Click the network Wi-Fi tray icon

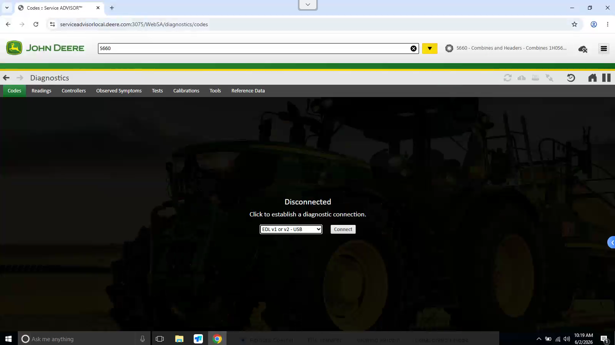pyautogui.click(x=558, y=339)
